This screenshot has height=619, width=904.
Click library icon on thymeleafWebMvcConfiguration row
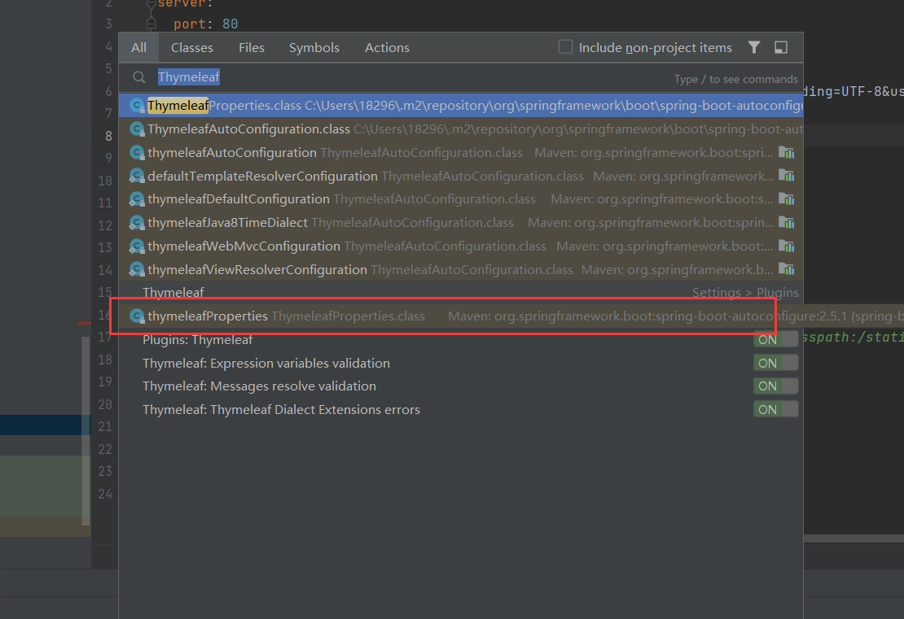pyautogui.click(x=787, y=246)
